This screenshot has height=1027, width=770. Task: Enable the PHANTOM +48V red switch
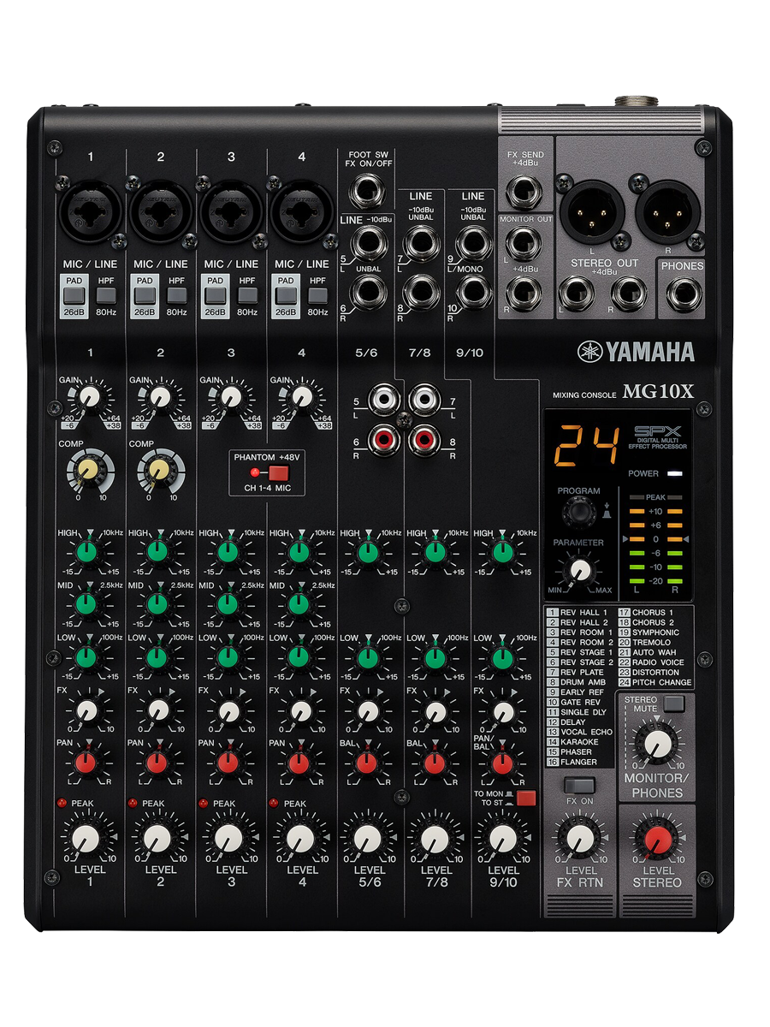pos(280,473)
